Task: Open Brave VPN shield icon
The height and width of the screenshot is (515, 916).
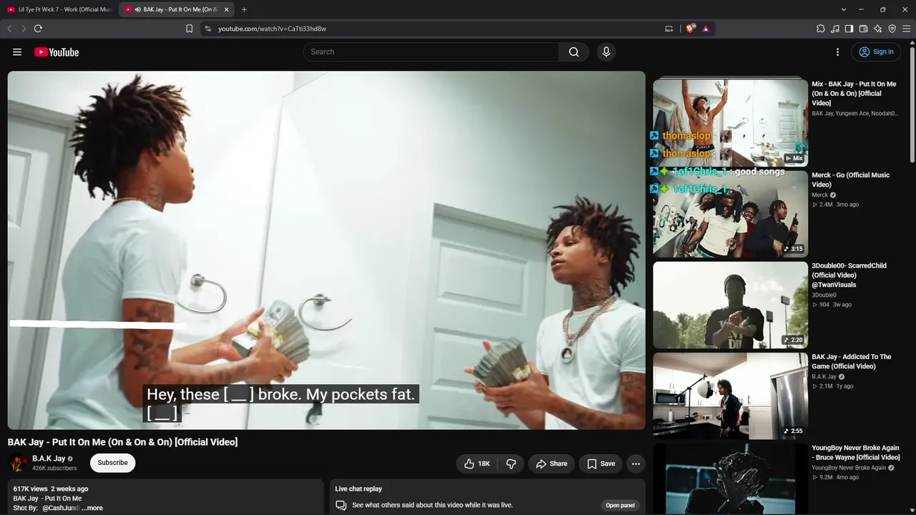Action: tap(892, 29)
